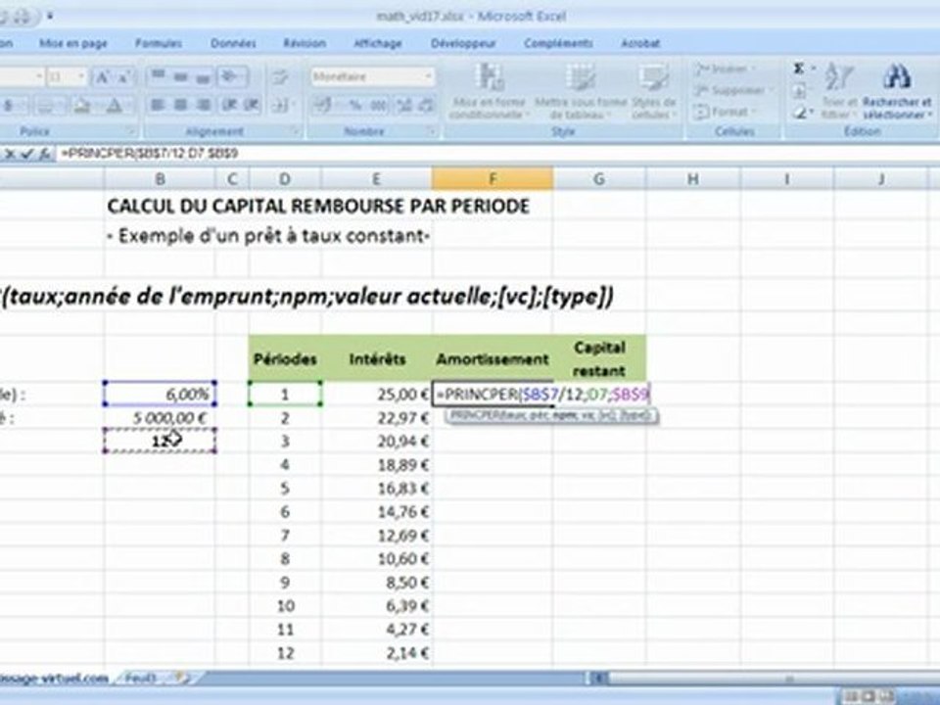Switch to the Formules tab
940x705 pixels.
pos(159,43)
